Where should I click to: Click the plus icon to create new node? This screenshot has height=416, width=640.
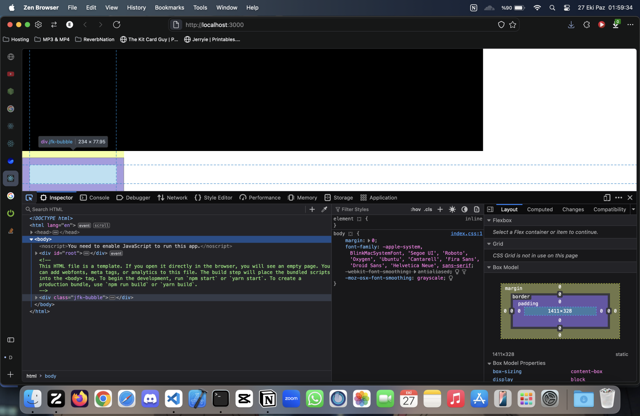coord(312,209)
